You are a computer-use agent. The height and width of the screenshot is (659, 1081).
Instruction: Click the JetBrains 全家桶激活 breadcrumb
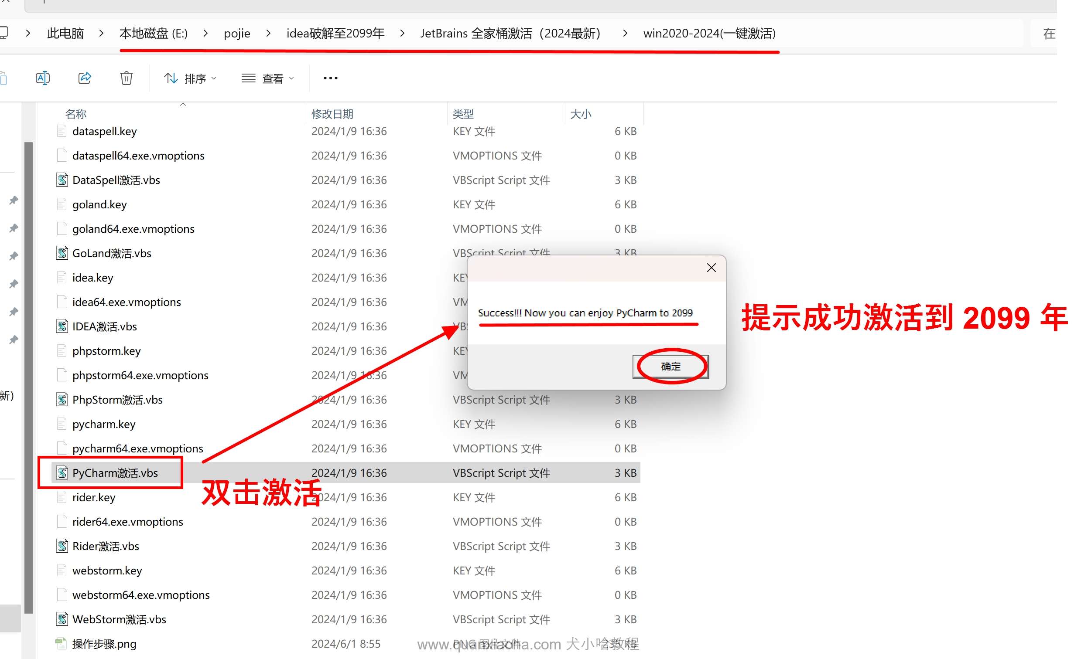(510, 33)
